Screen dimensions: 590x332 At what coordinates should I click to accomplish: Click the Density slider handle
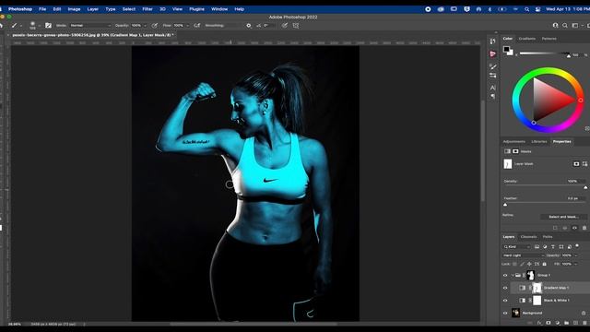(585, 187)
